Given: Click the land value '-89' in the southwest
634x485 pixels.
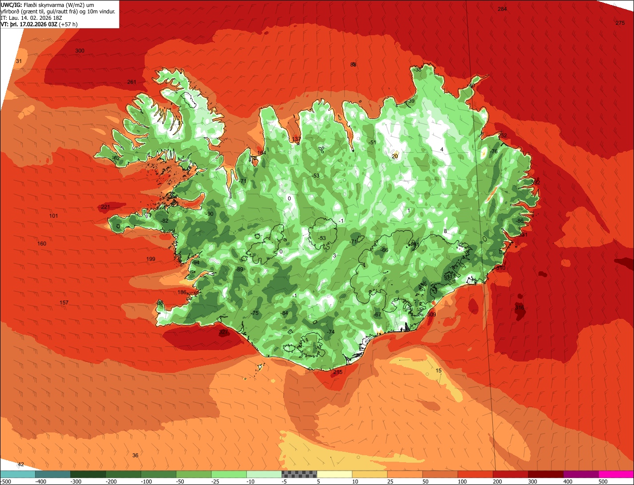Looking at the screenshot, I should click(239, 269).
